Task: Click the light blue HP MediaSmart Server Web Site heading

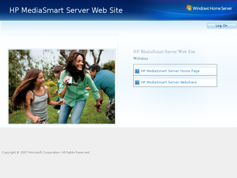Action: coord(164,52)
